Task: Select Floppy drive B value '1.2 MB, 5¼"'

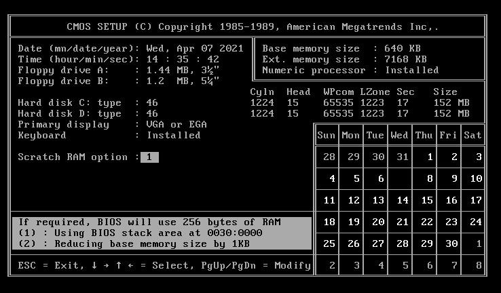Action: click(x=183, y=81)
